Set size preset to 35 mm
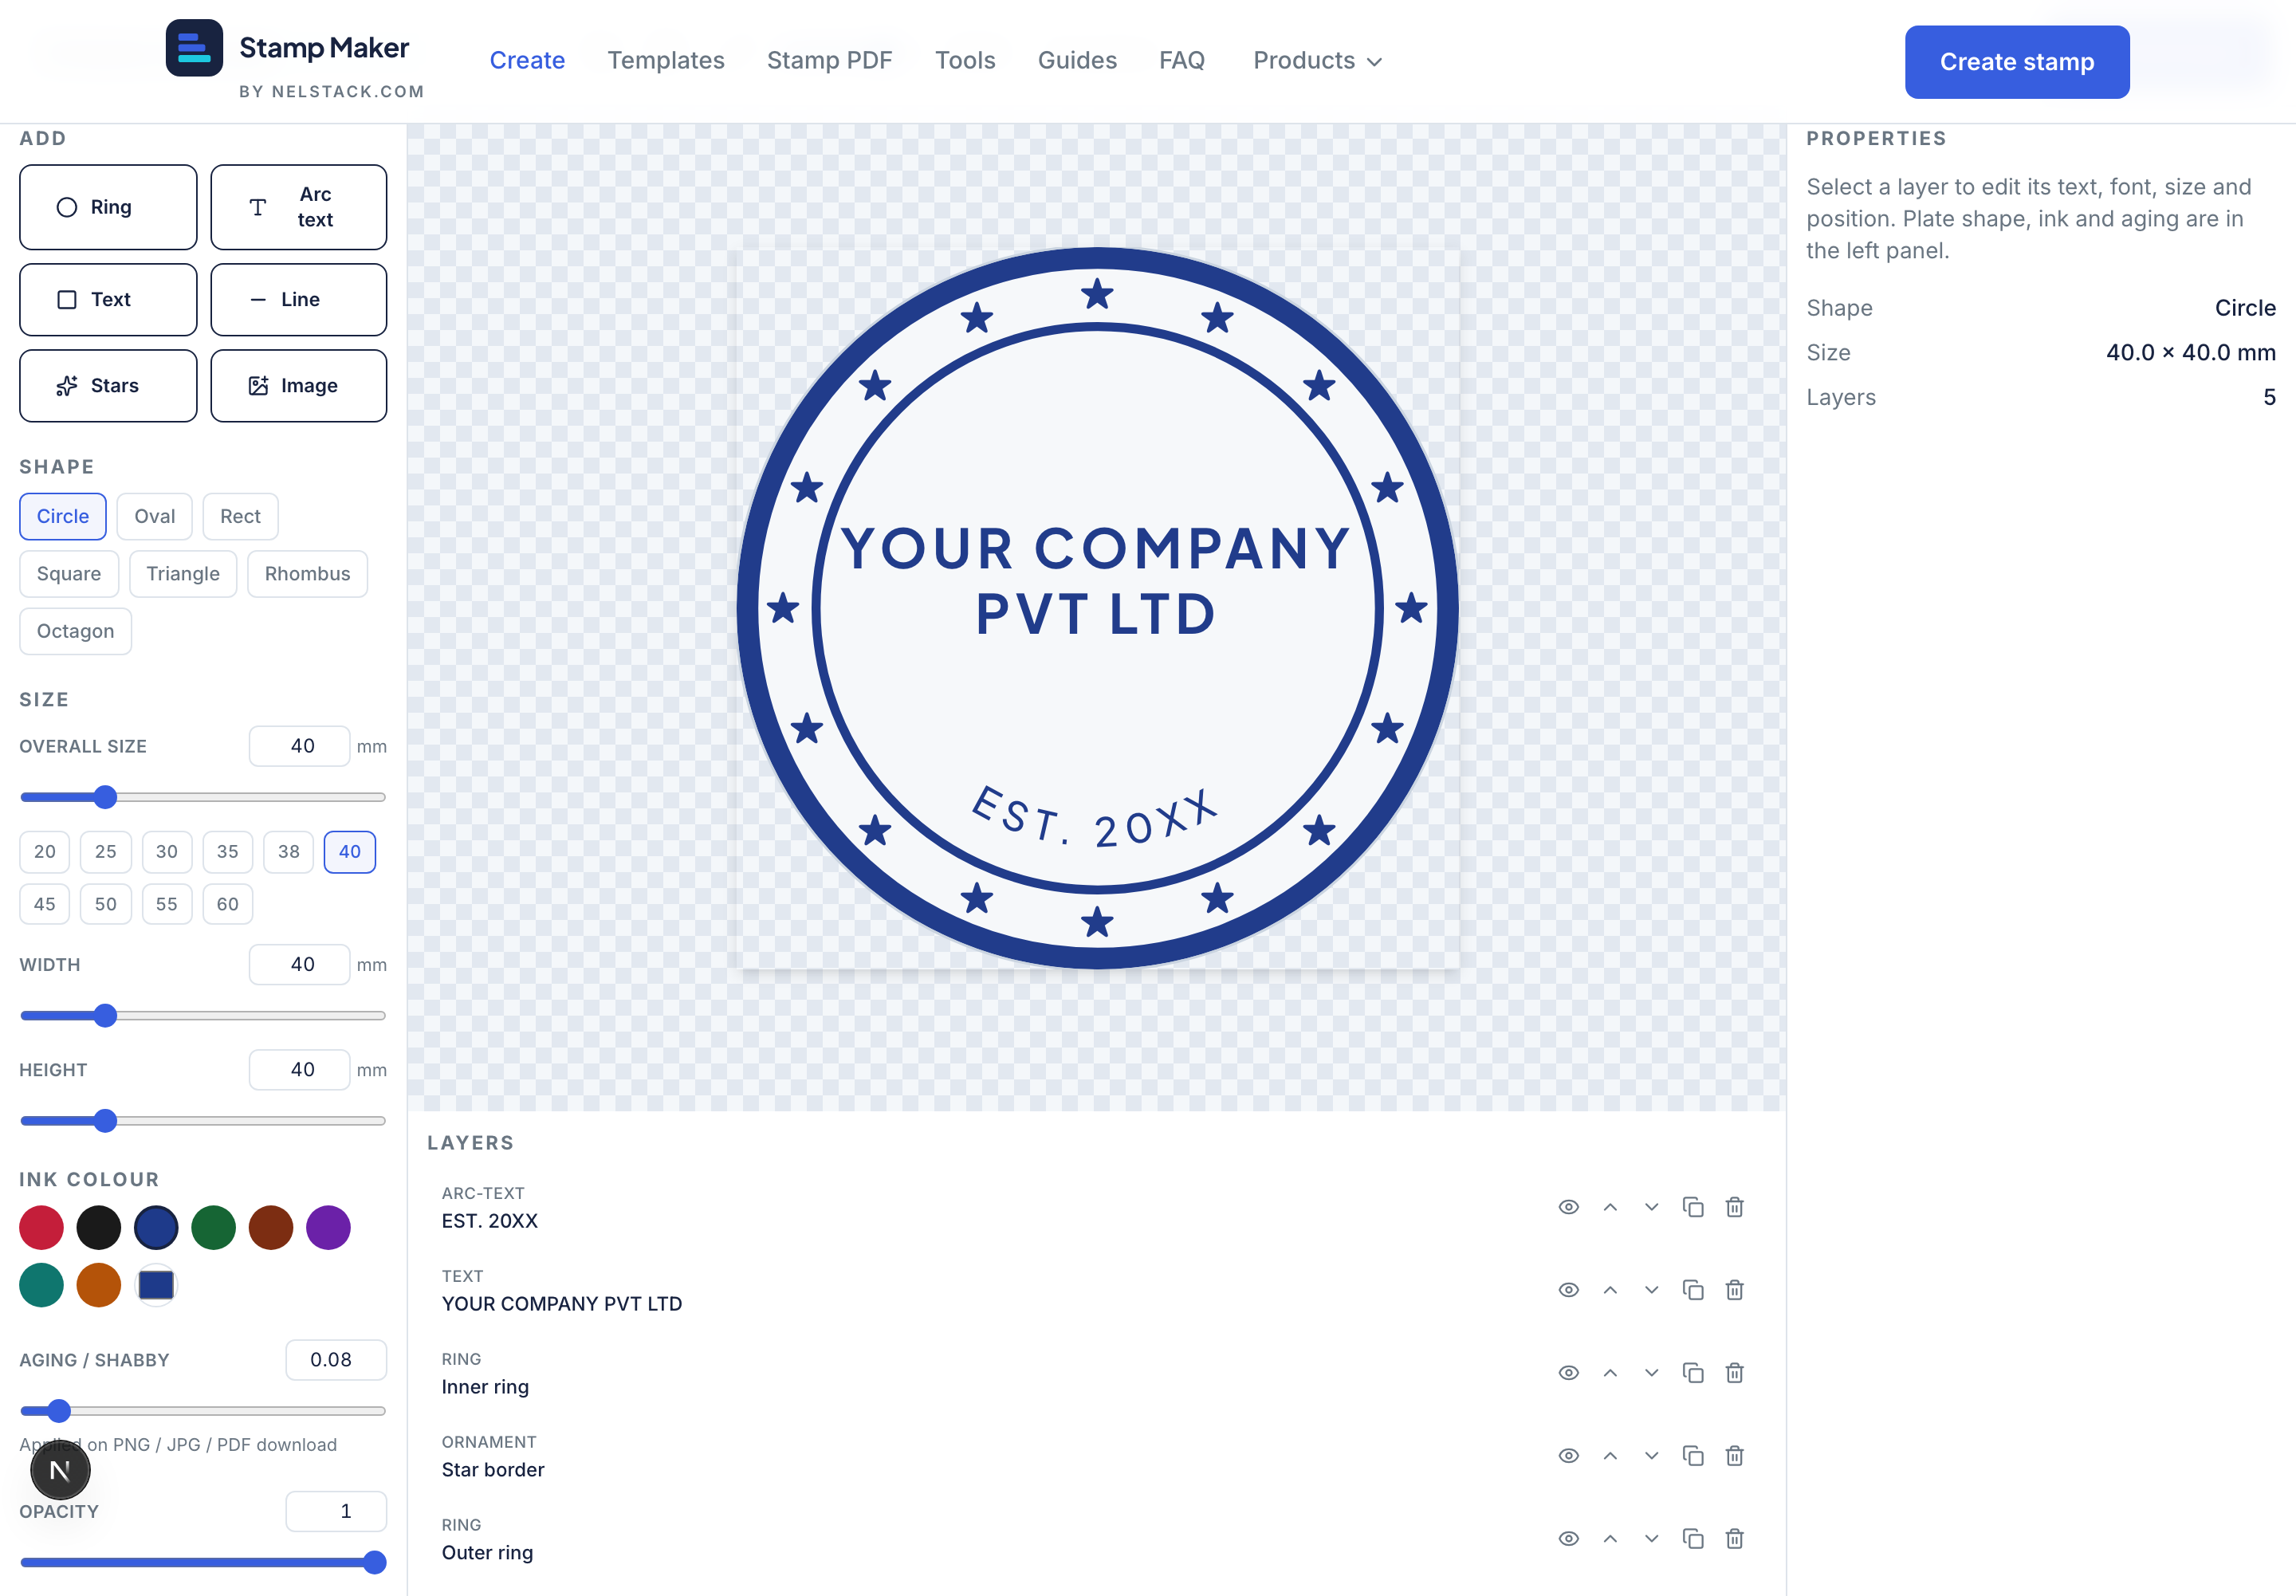 227,852
